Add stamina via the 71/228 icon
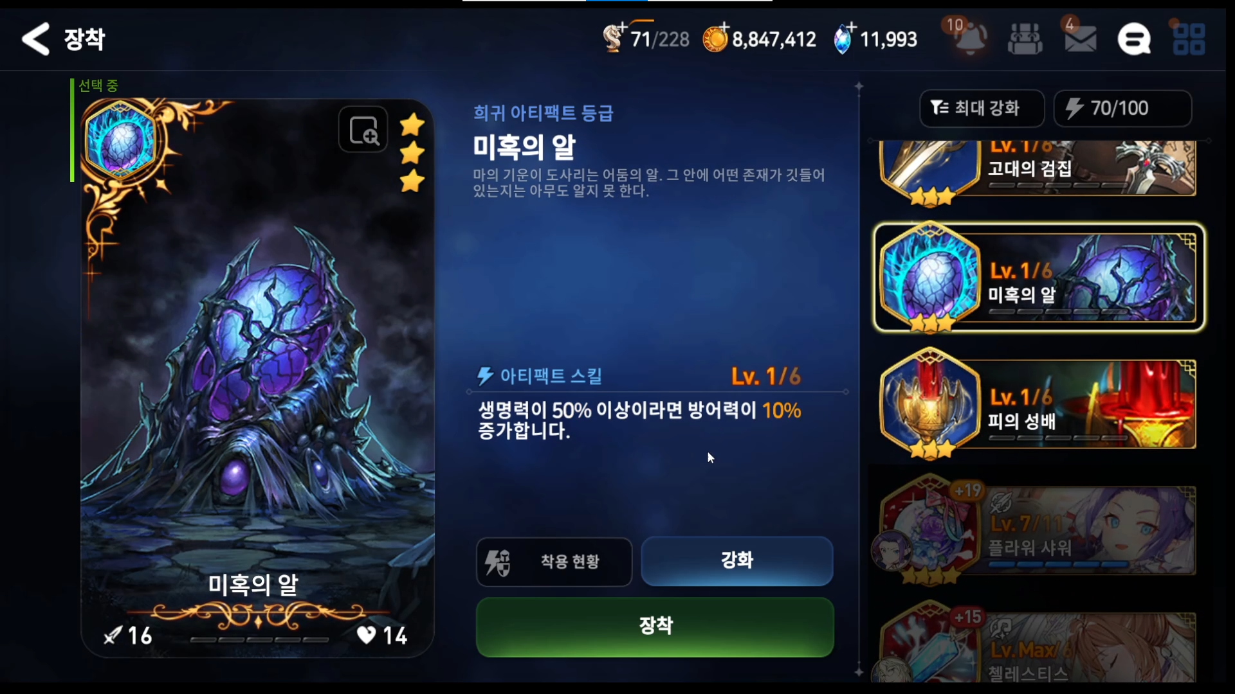 pos(614,37)
